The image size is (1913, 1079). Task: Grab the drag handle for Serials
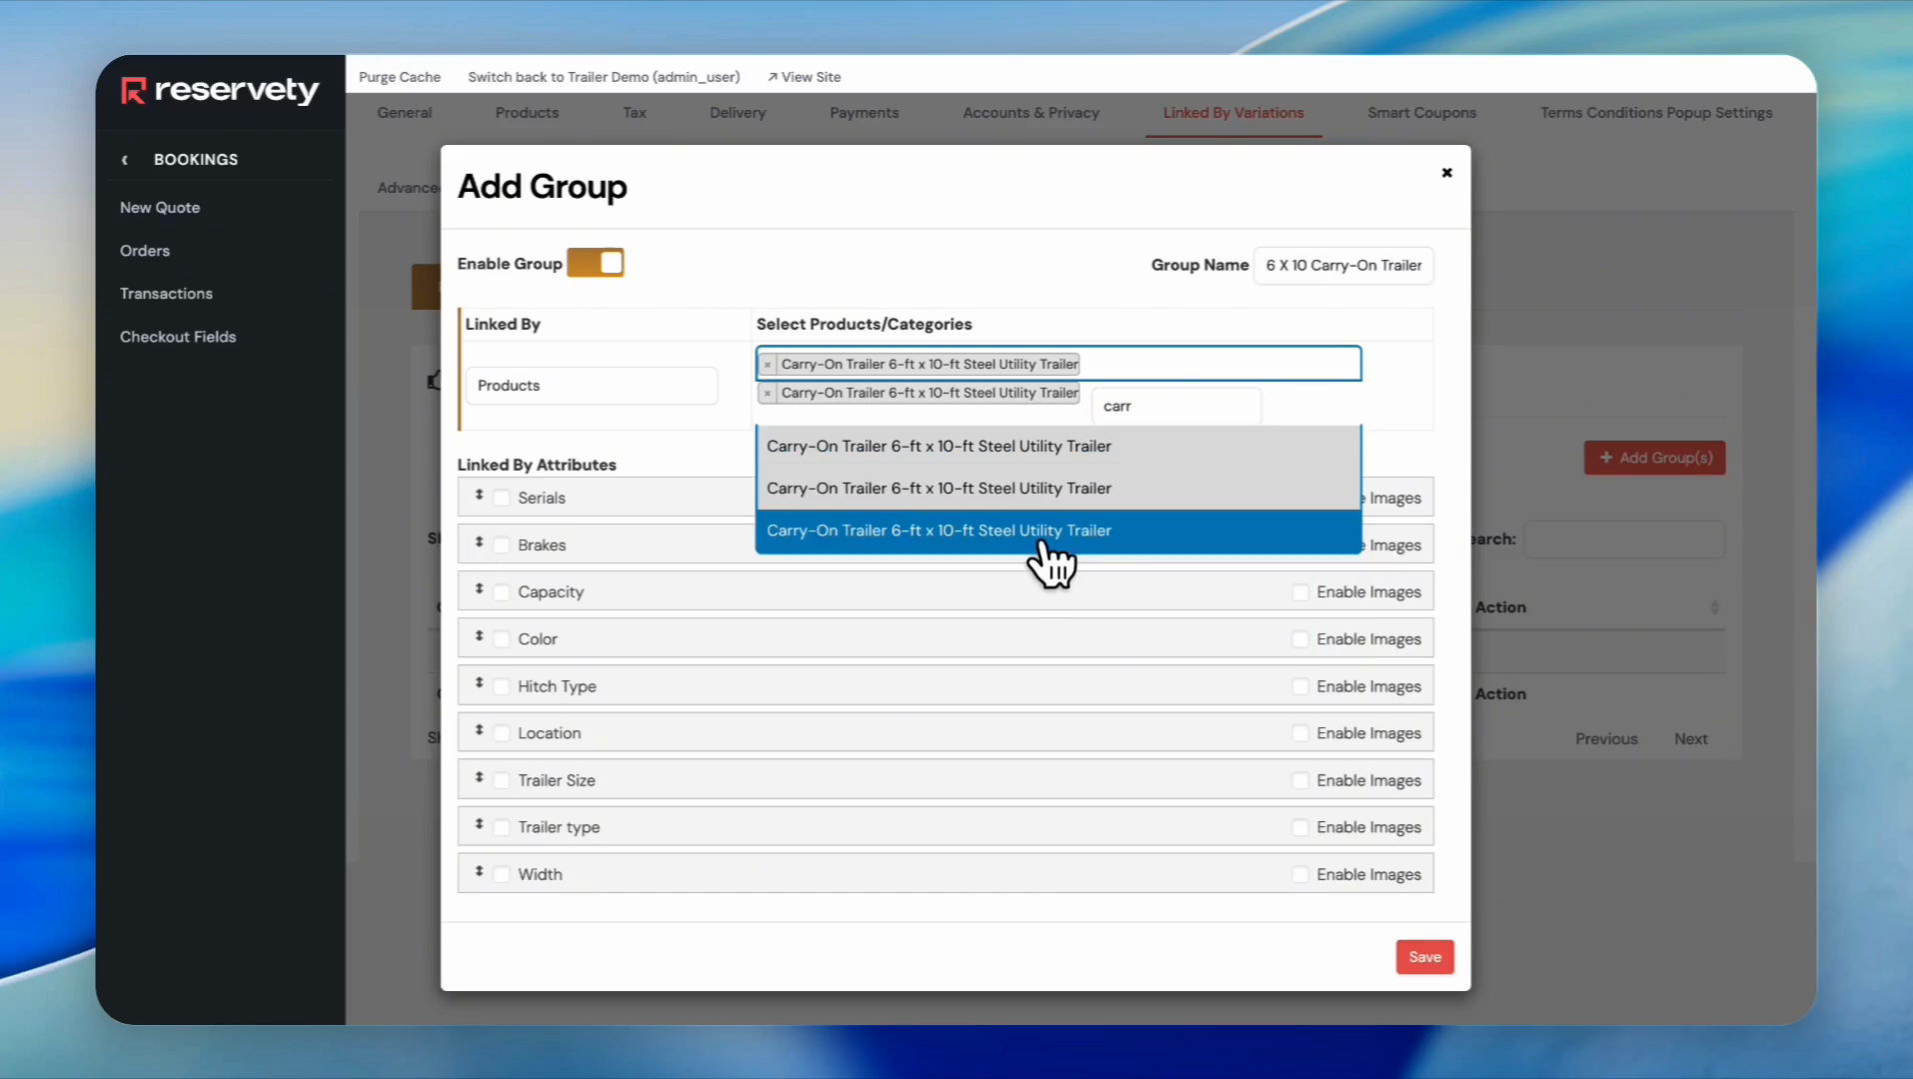click(479, 495)
